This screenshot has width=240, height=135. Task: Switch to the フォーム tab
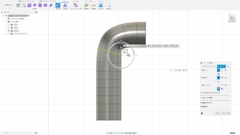point(65,1)
